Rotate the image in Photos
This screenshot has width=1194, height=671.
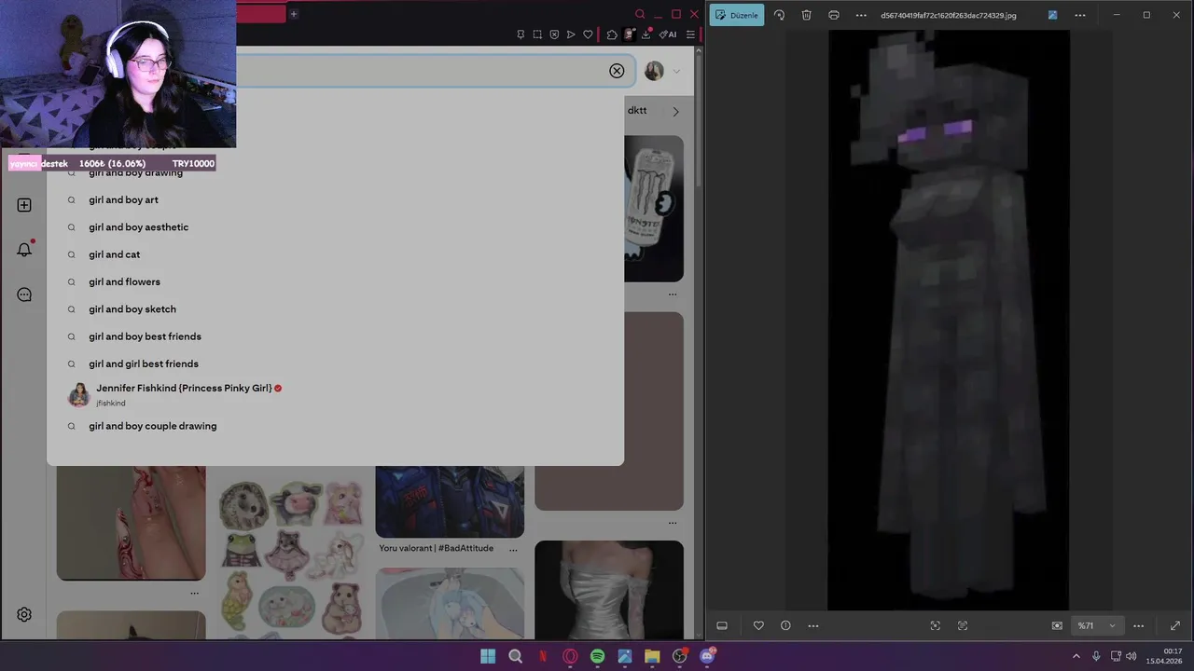tap(779, 15)
